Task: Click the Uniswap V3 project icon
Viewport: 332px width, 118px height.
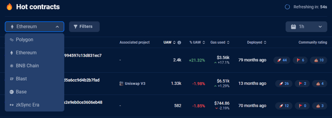Action: pyautogui.click(x=121, y=84)
